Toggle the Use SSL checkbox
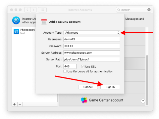This screenshot has height=119, width=159. 83,67
